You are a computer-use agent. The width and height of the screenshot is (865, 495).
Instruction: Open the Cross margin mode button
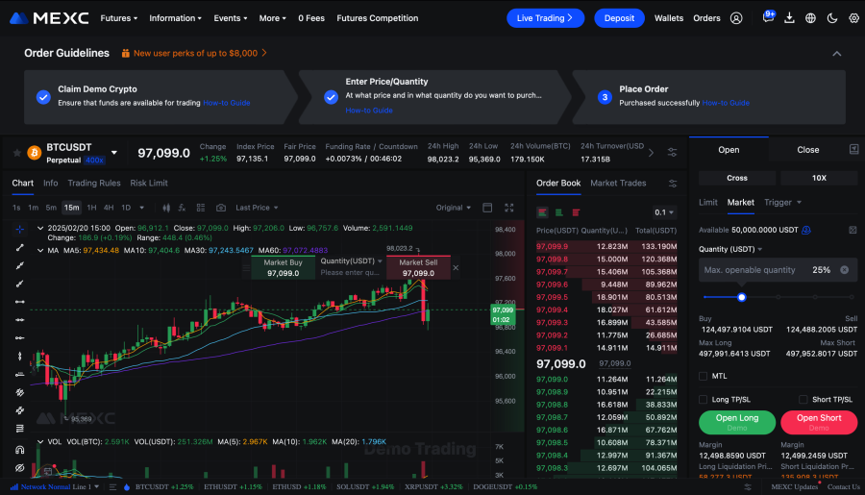click(737, 178)
